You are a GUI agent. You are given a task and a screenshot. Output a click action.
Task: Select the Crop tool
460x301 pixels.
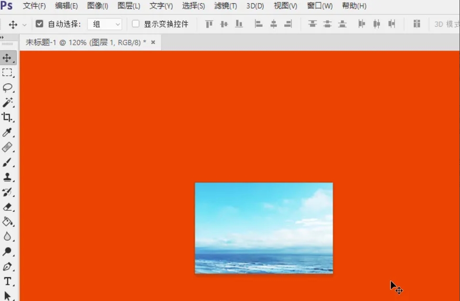click(x=7, y=117)
